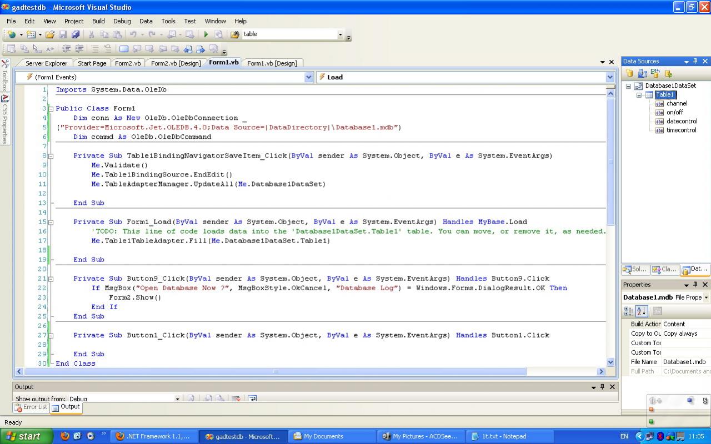Screen dimensions: 711x444
Task: Open the Load method name dropdown
Action: (610, 77)
